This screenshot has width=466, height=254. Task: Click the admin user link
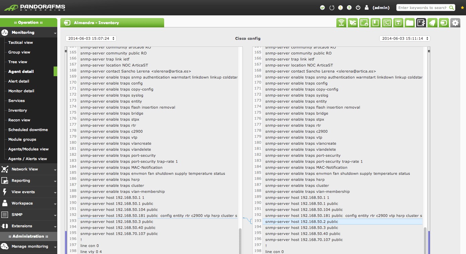coord(381,8)
